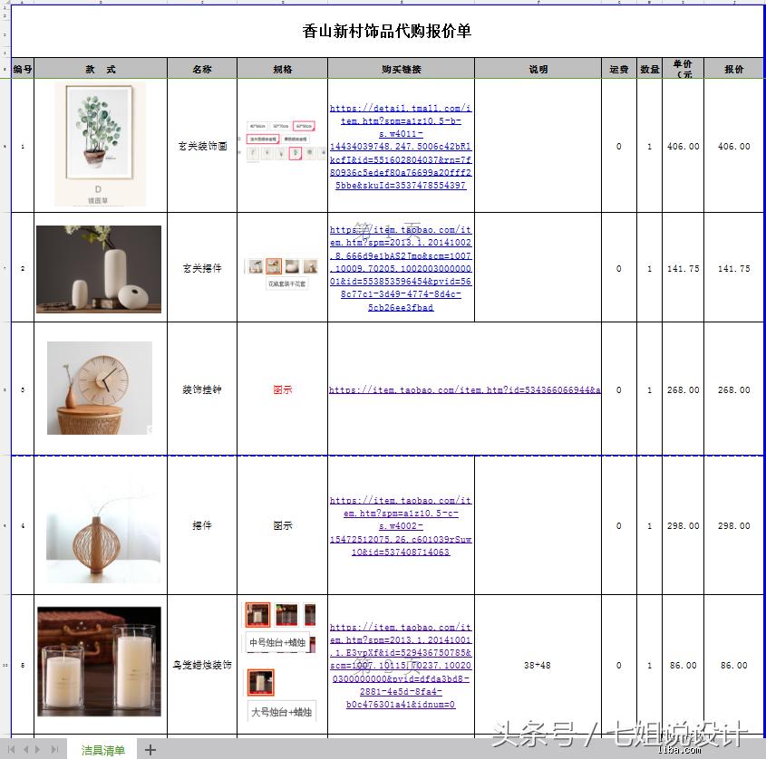This screenshot has height=759, width=766.
Task: Click the candle photo in the bottom row
Action: click(x=100, y=661)
